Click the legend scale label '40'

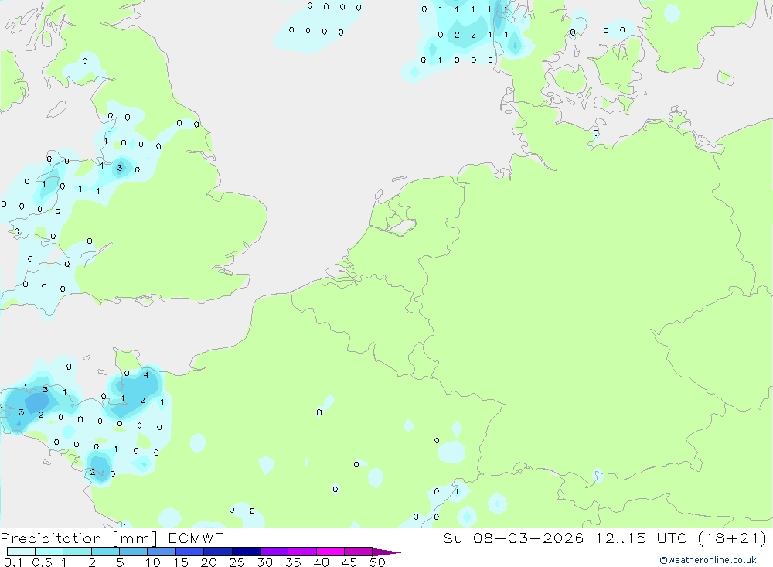322,562
